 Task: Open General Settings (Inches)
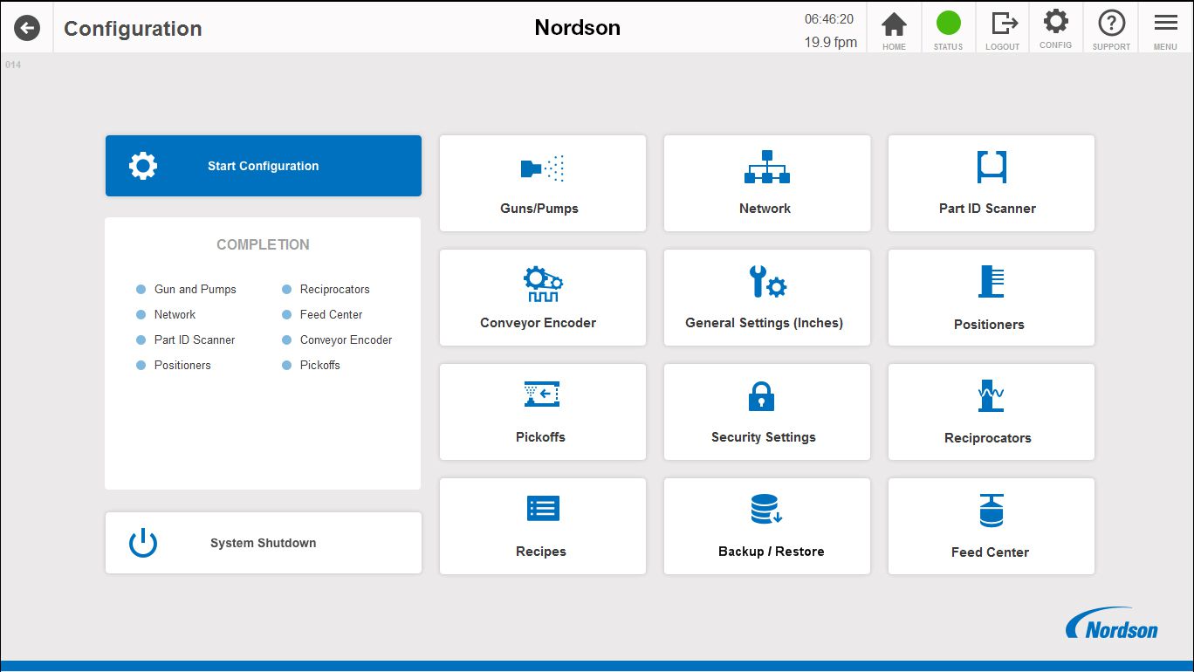click(x=766, y=298)
